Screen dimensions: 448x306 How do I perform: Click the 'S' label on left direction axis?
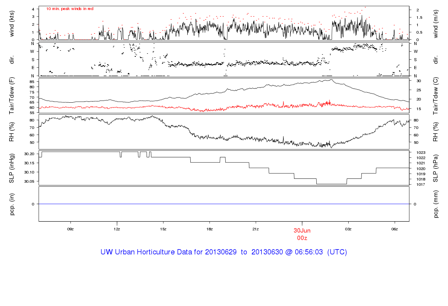[33, 60]
